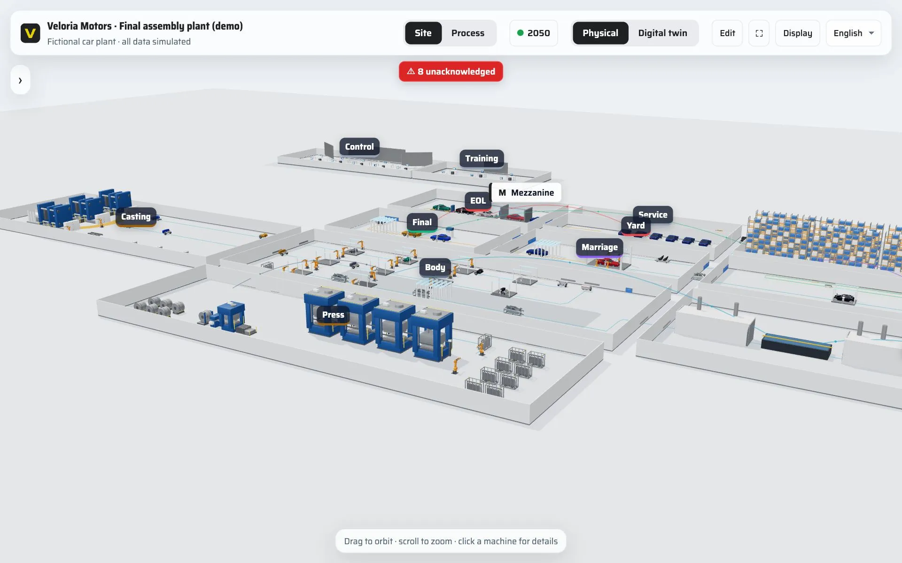Click the Veloria Motors V logo
This screenshot has height=563, width=902.
pyautogui.click(x=30, y=33)
